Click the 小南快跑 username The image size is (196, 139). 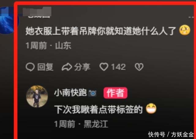[70, 93]
